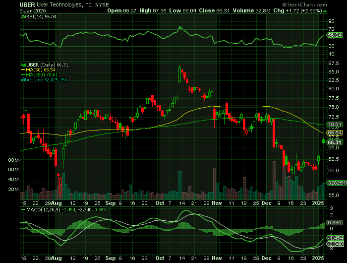Click the 82.5 price axis label
The image size is (347, 263).
point(334,80)
